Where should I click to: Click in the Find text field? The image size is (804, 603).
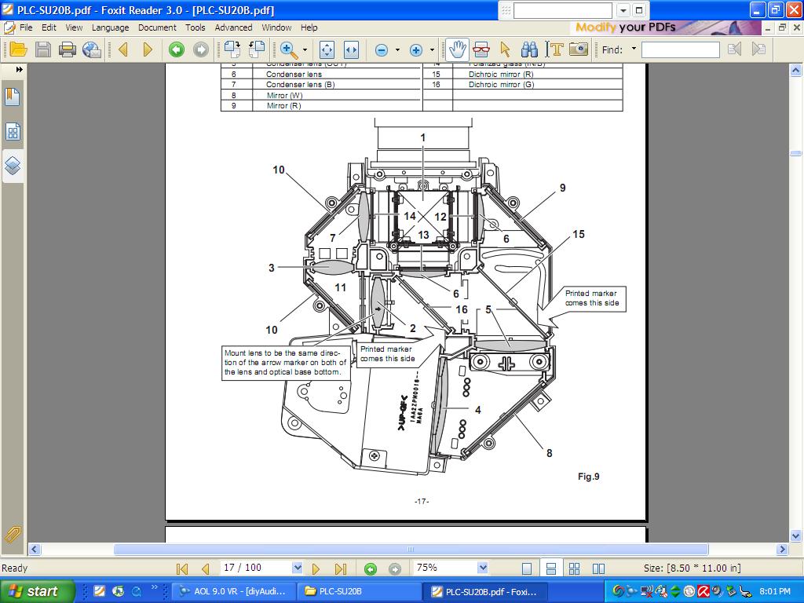(681, 49)
